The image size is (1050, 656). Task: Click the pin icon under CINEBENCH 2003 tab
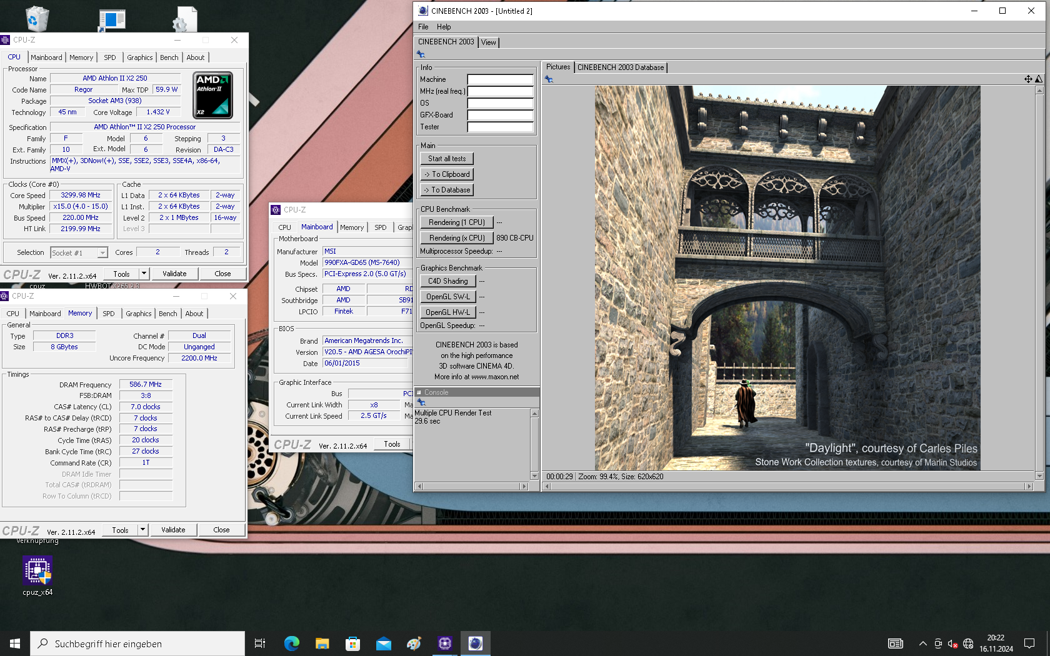tap(421, 54)
